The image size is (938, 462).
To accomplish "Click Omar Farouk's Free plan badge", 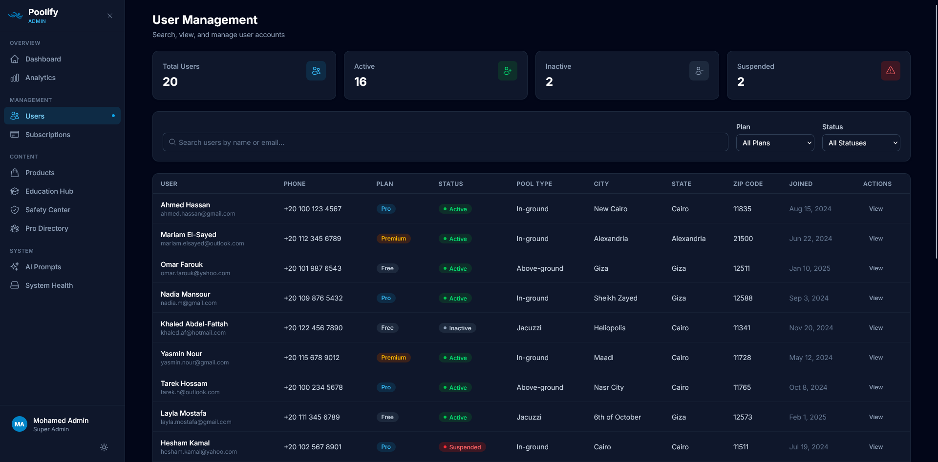I will (387, 268).
